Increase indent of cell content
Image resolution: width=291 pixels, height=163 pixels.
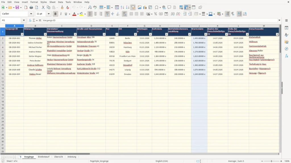185,14
